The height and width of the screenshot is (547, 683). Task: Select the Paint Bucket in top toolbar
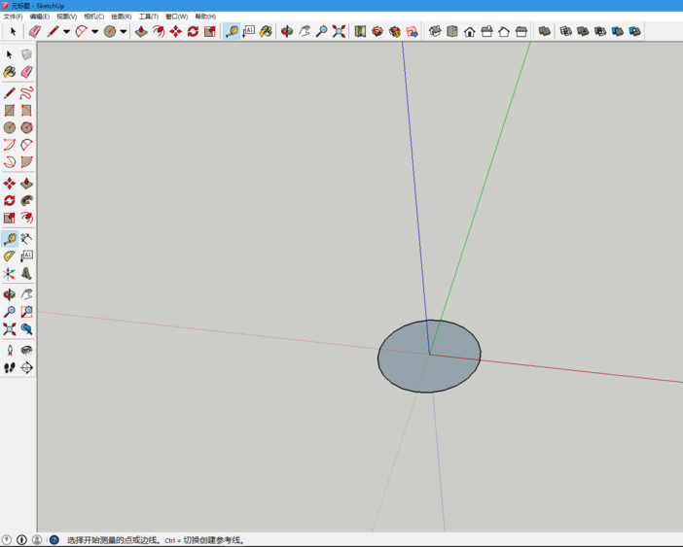point(266,31)
